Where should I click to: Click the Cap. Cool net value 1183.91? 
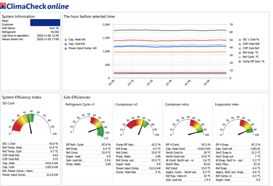click(255, 149)
